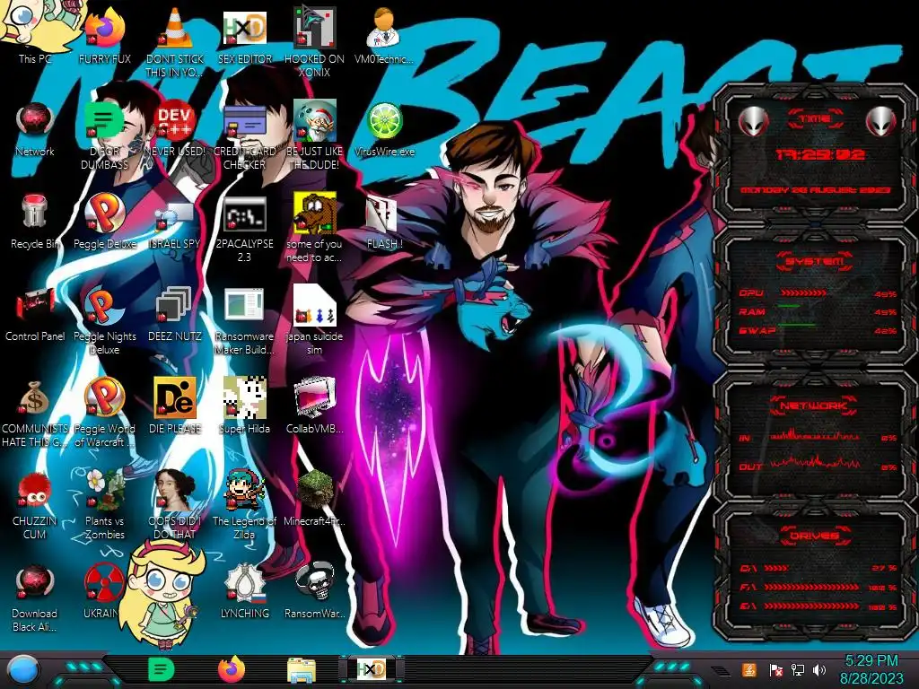Click the orange Java tray icon
Image resolution: width=919 pixels, height=689 pixels.
[748, 669]
